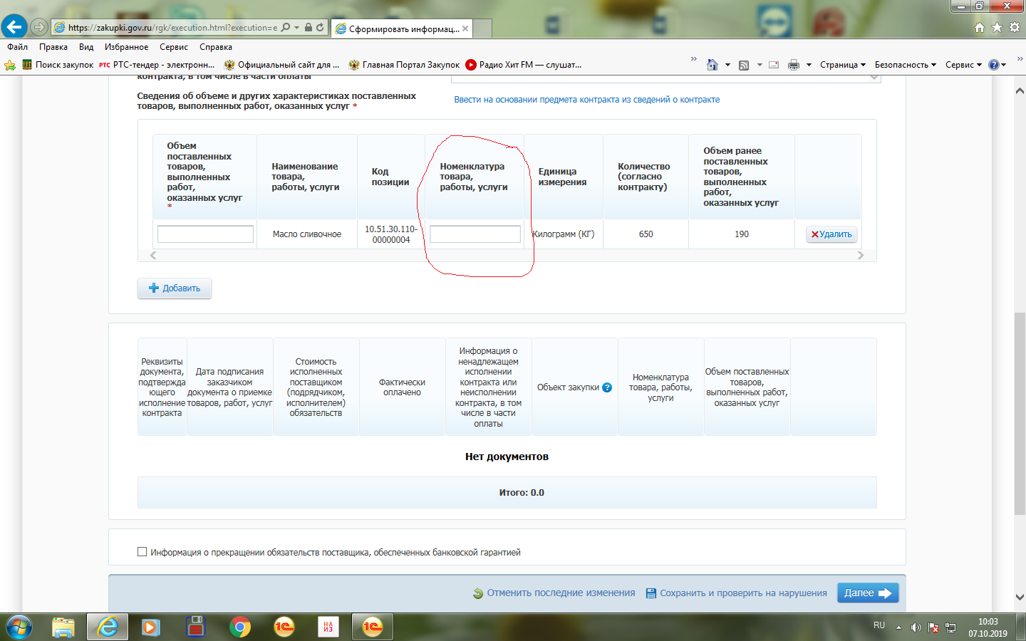Click the Номенклатура товара input field
Screen dimensions: 1026x641
click(475, 234)
